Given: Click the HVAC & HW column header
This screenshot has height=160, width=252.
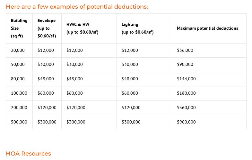Looking at the screenshot, I should point(89,28).
